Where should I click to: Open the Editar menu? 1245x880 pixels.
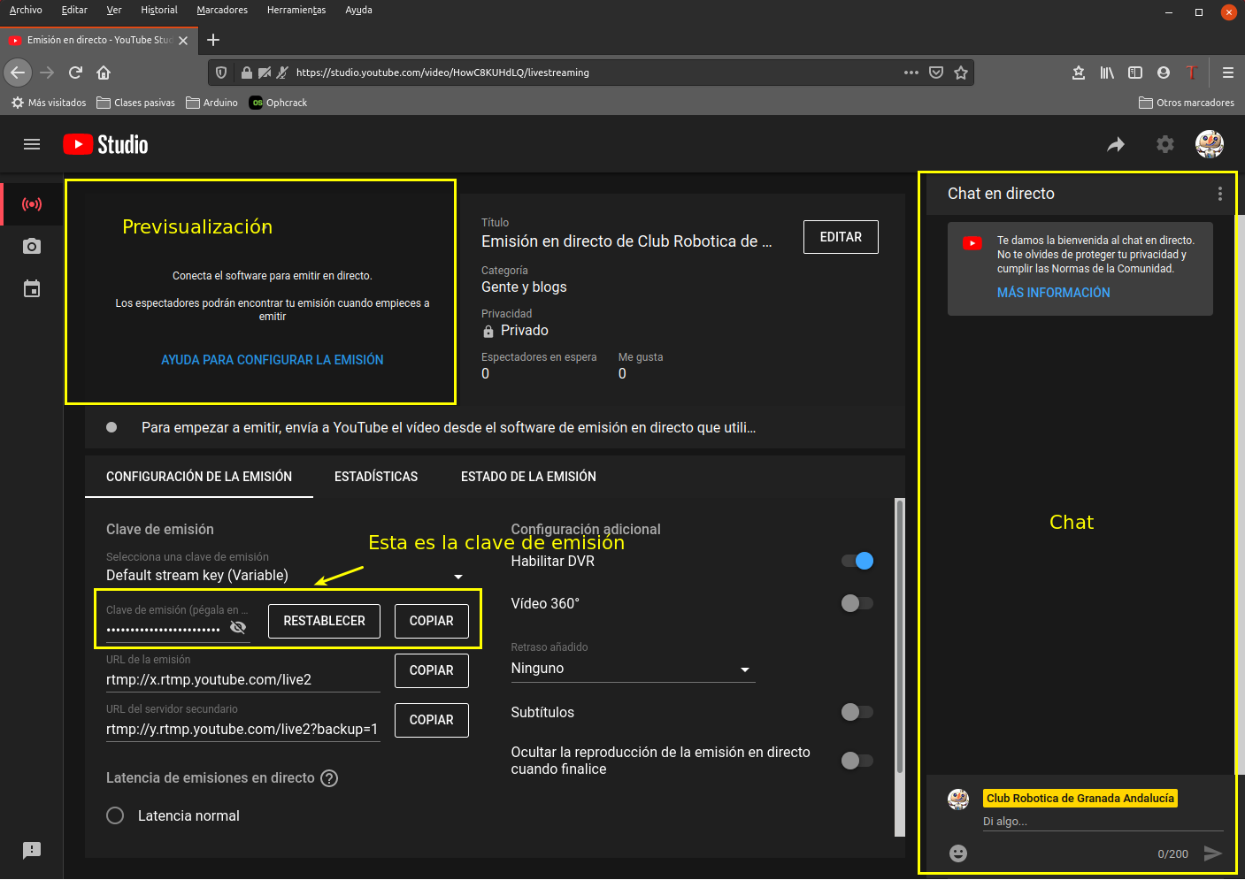point(74,10)
